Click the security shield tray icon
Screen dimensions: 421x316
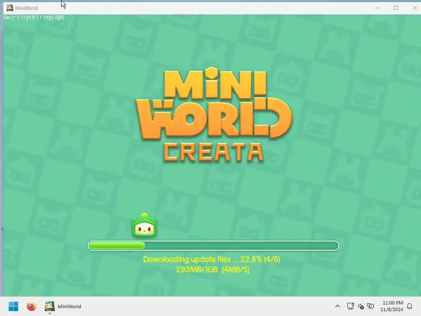click(x=370, y=306)
